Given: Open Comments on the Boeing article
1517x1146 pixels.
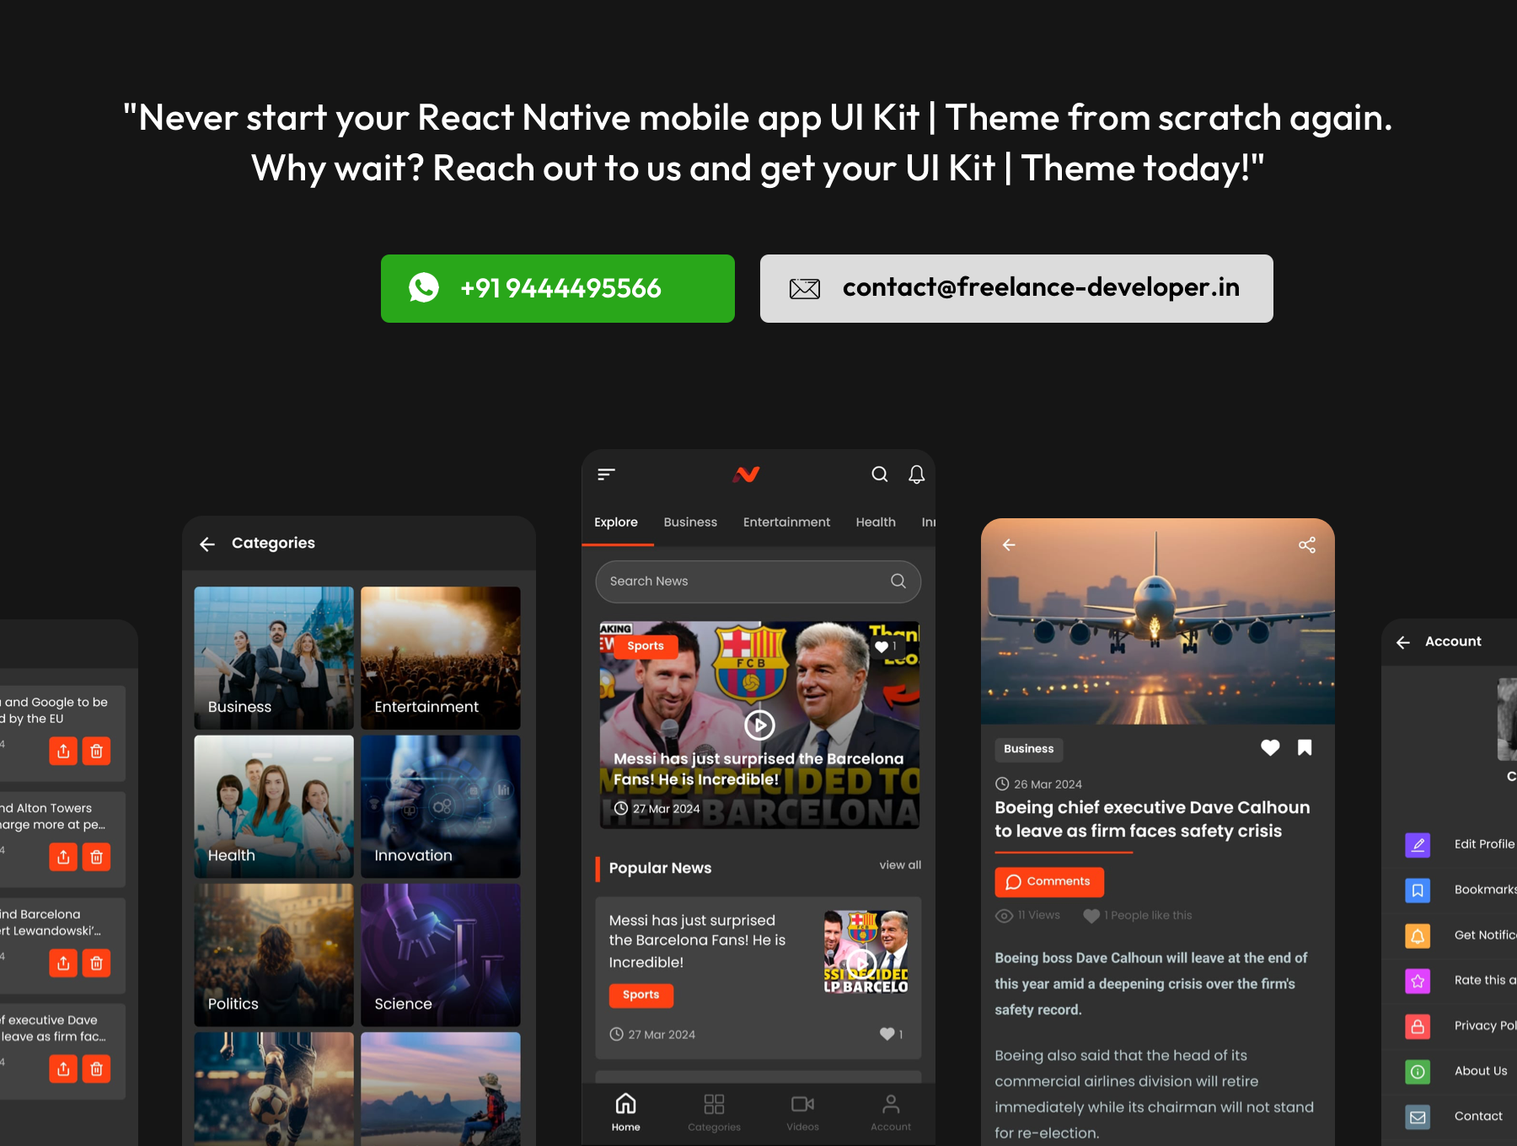Looking at the screenshot, I should click(x=1049, y=881).
